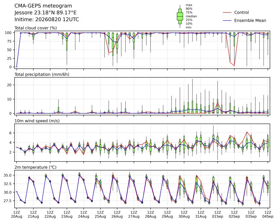Screen dimensions: 277x222
Task: Click the Total cloud cover (%) panel title
Action: [x=36, y=28]
